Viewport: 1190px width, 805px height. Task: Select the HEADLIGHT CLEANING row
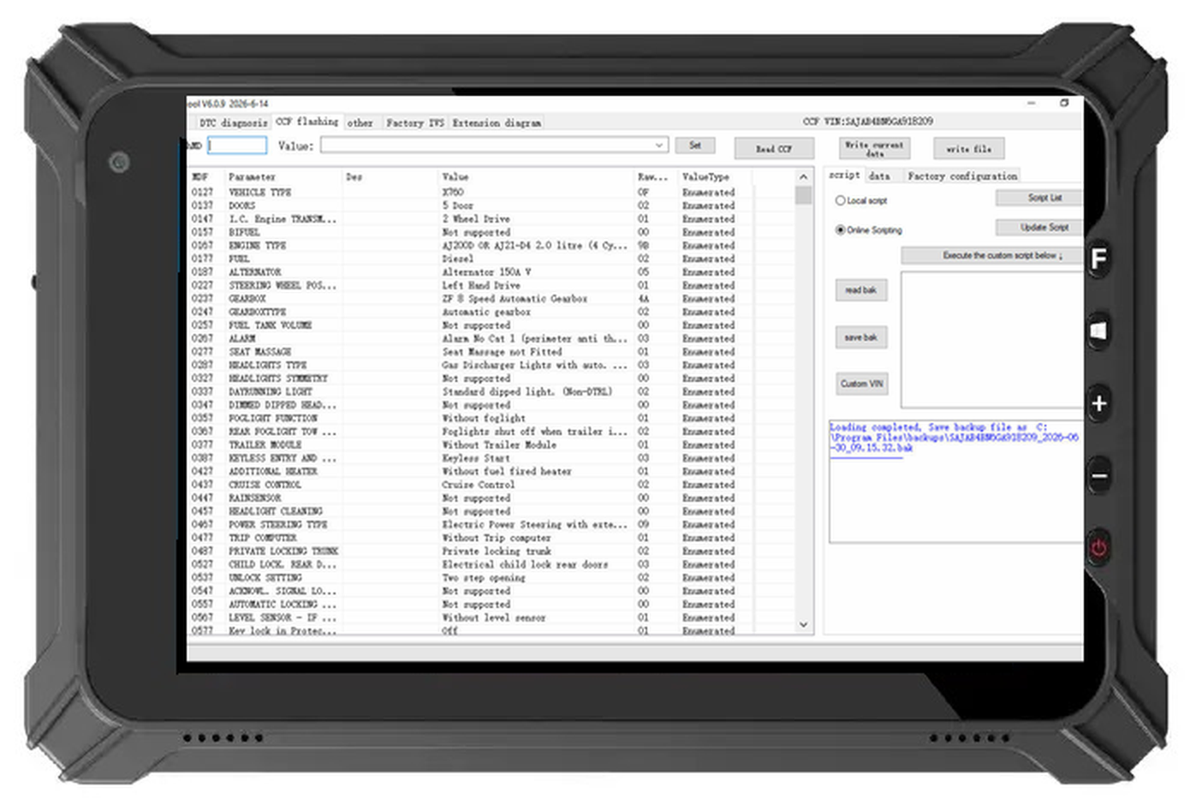491,510
